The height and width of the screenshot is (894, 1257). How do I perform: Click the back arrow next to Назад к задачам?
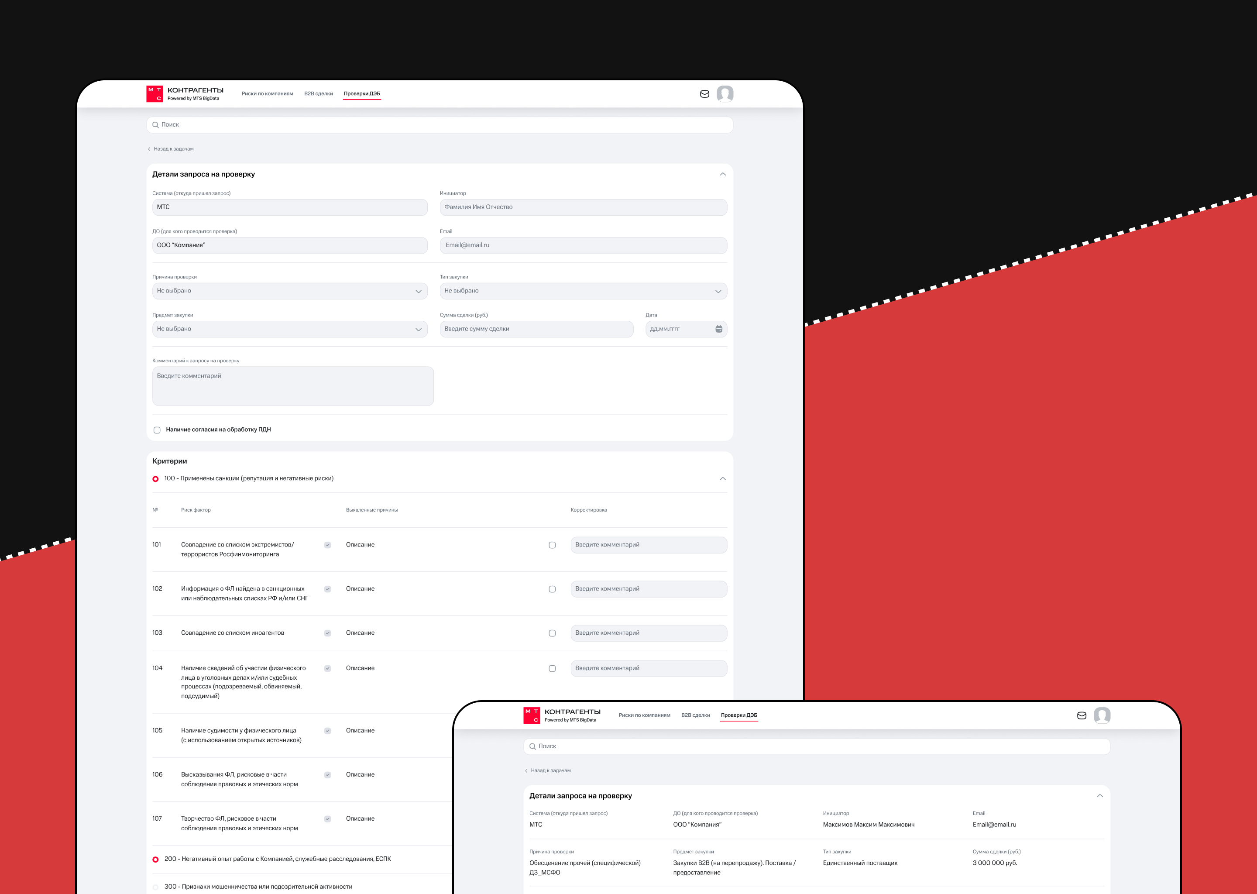149,149
